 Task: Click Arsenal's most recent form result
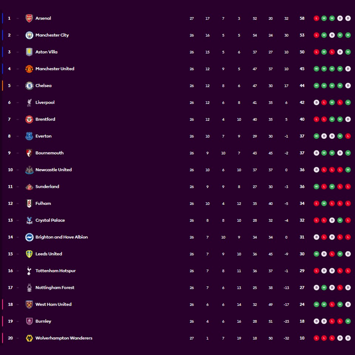tap(348, 18)
